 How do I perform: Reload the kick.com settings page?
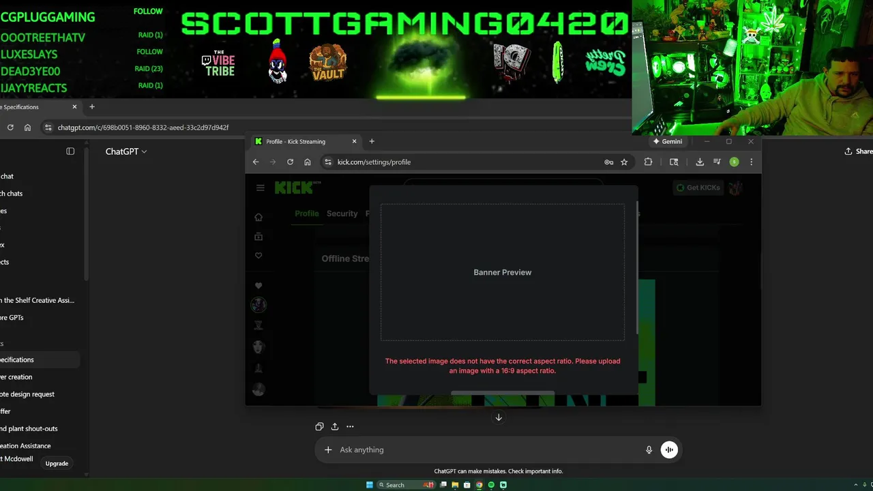coord(290,162)
